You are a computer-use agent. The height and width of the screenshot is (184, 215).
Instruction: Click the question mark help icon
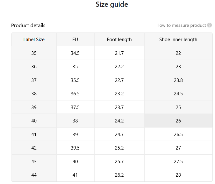pyautogui.click(x=209, y=25)
